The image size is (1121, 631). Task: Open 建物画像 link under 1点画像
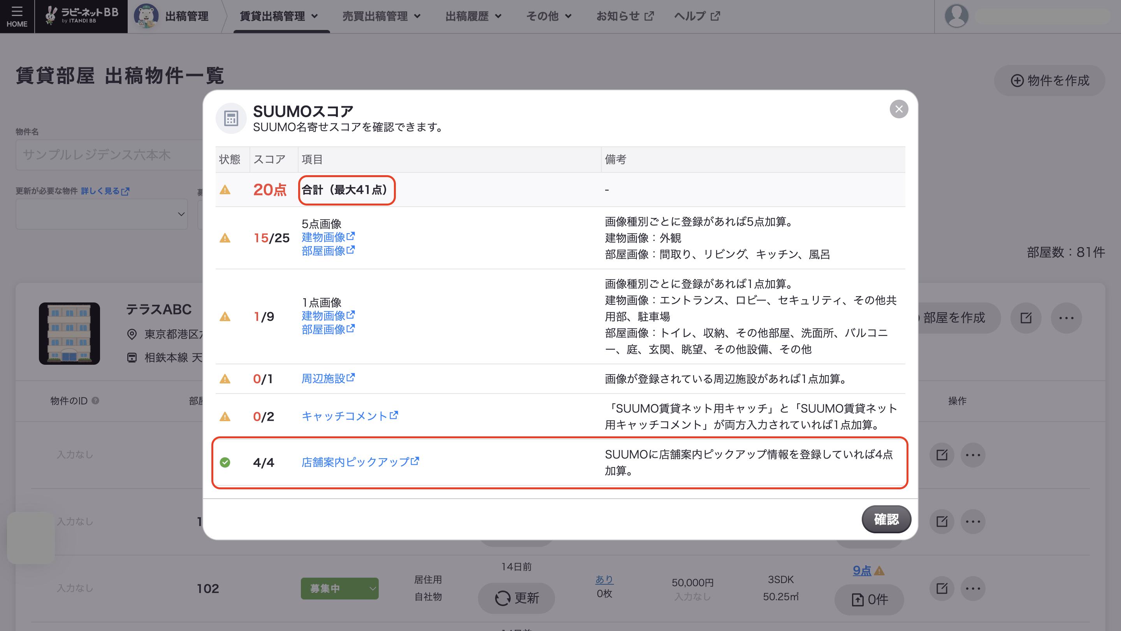328,315
